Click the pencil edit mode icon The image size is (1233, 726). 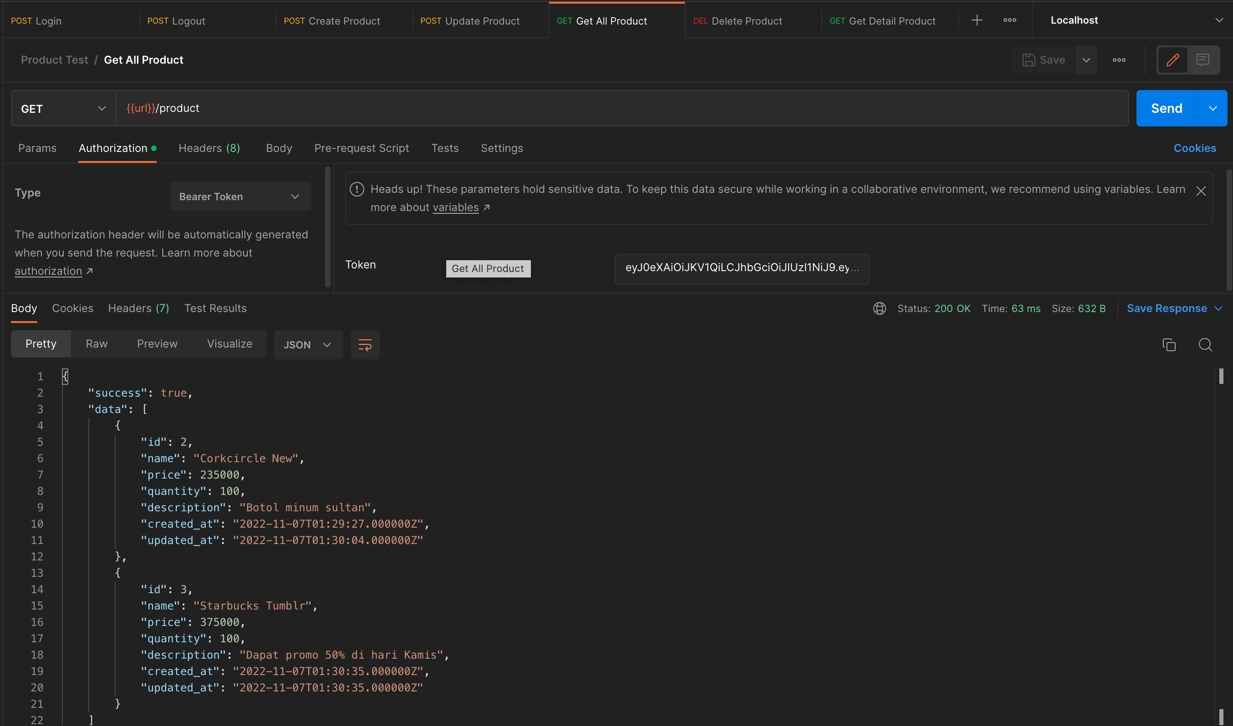(x=1172, y=60)
